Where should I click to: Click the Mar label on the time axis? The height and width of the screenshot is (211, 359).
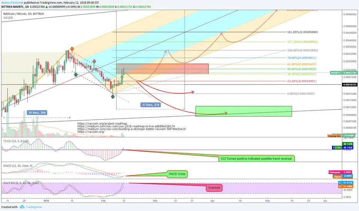coord(155,201)
